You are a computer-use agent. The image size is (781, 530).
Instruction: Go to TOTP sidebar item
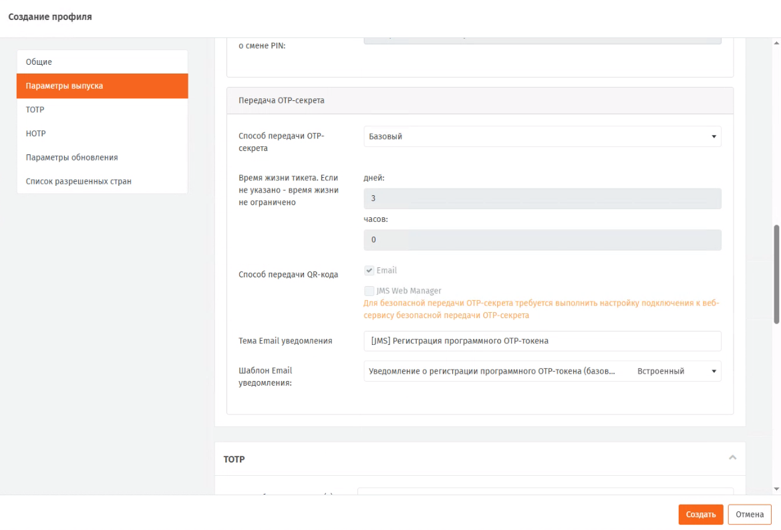tap(102, 110)
